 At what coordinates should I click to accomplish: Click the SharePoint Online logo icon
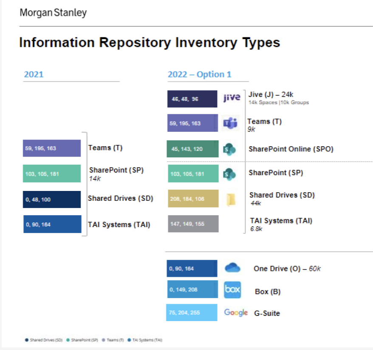point(229,149)
